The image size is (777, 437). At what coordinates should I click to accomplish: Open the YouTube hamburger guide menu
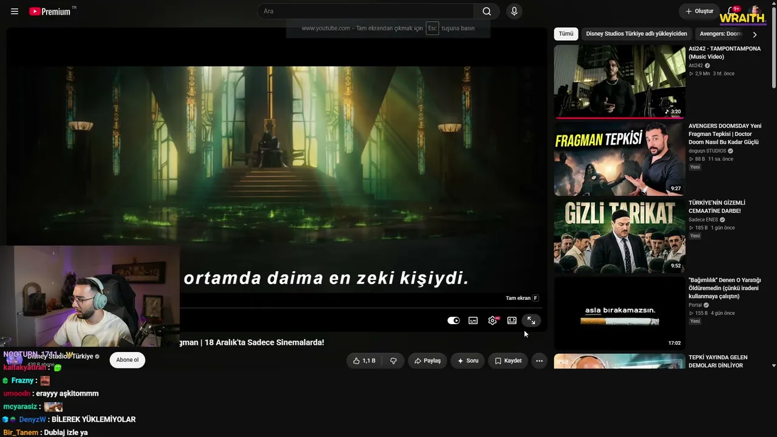15,12
